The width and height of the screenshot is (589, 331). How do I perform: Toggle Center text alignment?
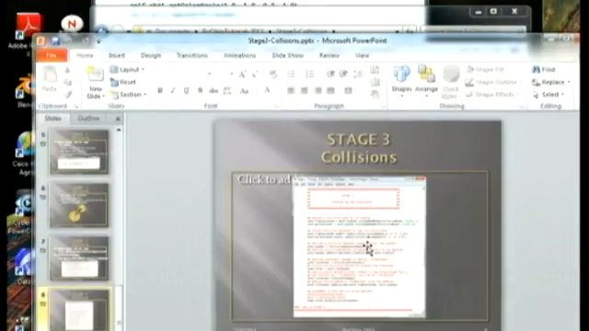[305, 90]
